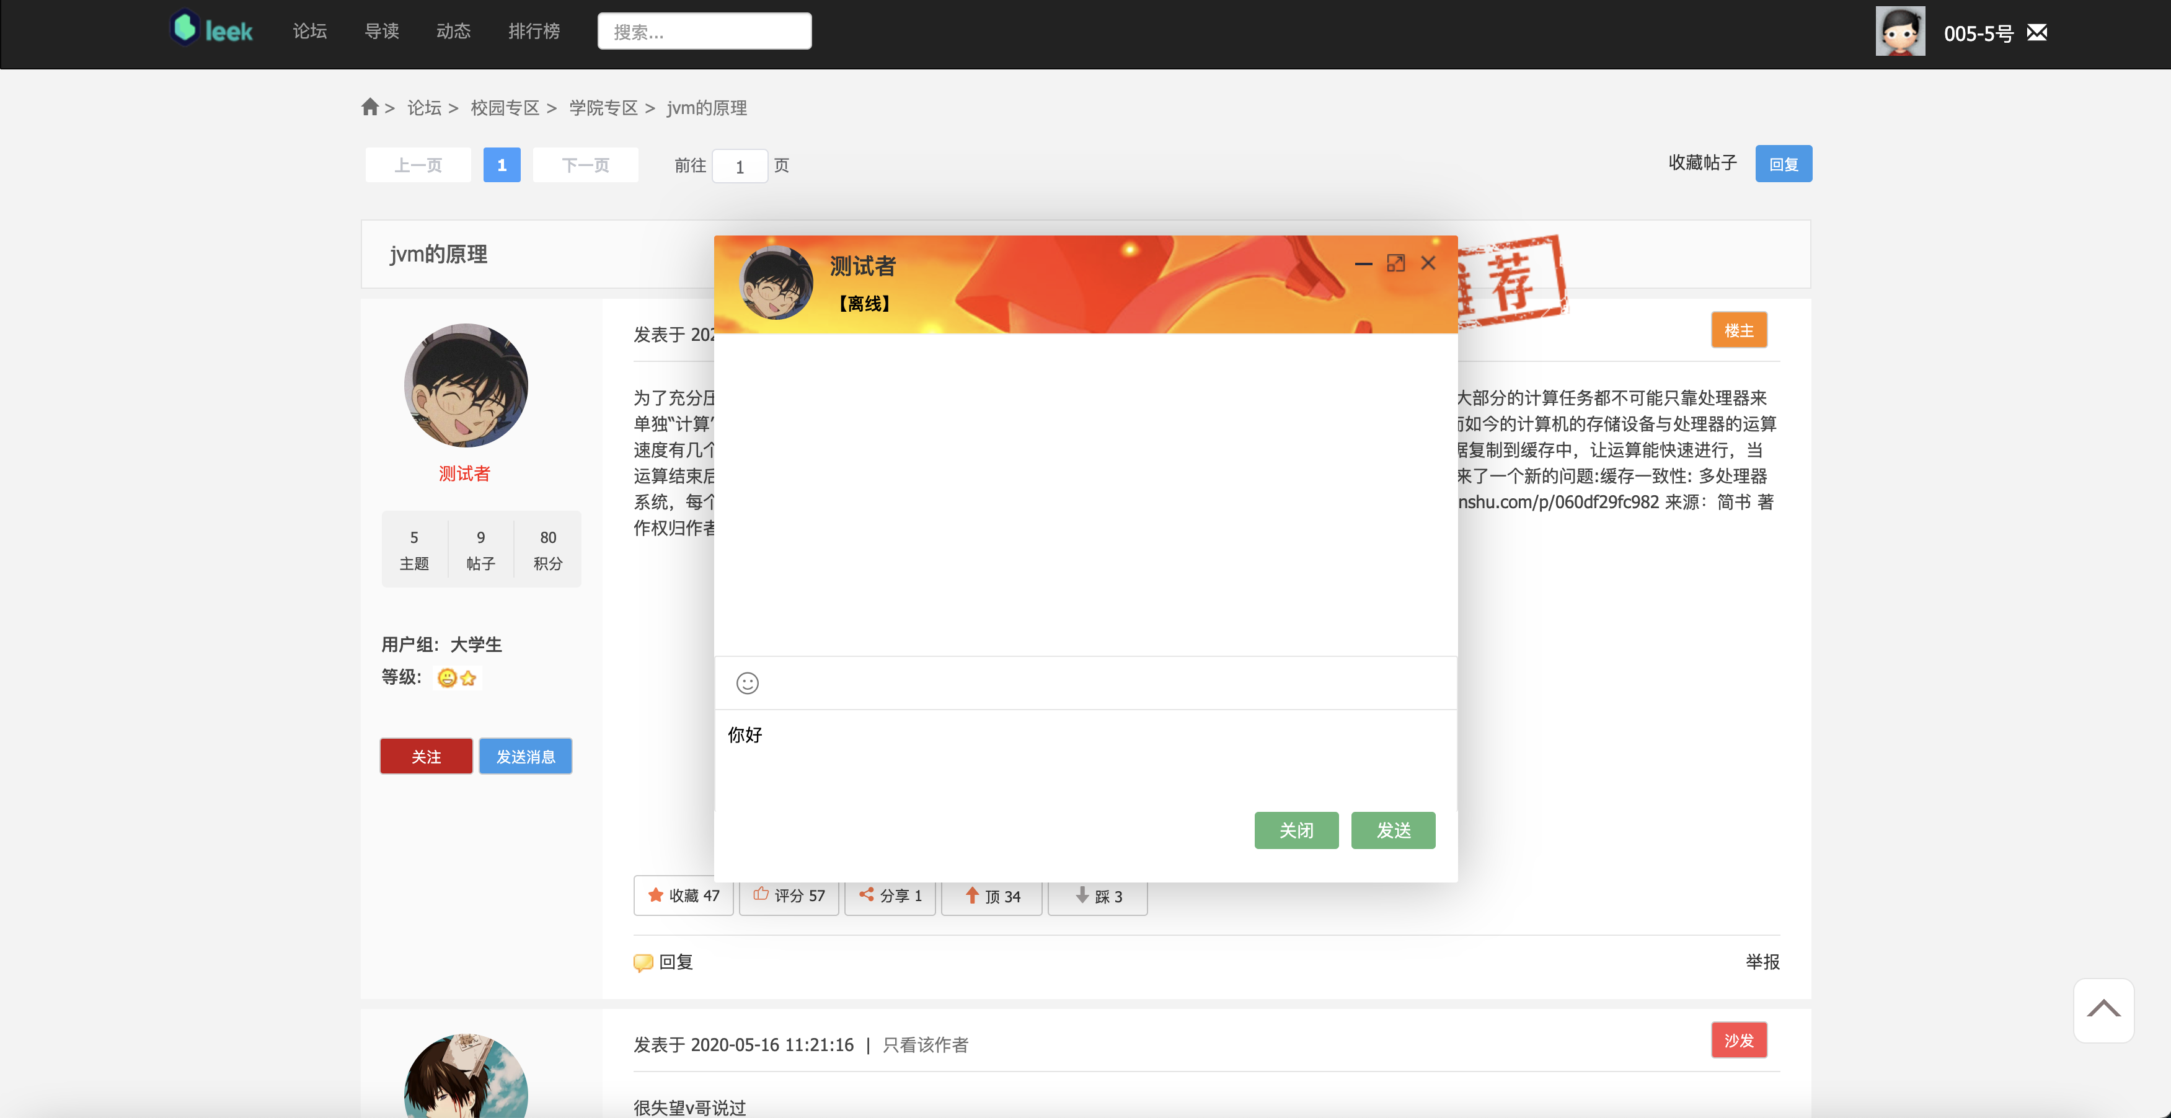Click the 005-5号 username in the header
This screenshot has height=1118, width=2171.
click(x=1979, y=33)
